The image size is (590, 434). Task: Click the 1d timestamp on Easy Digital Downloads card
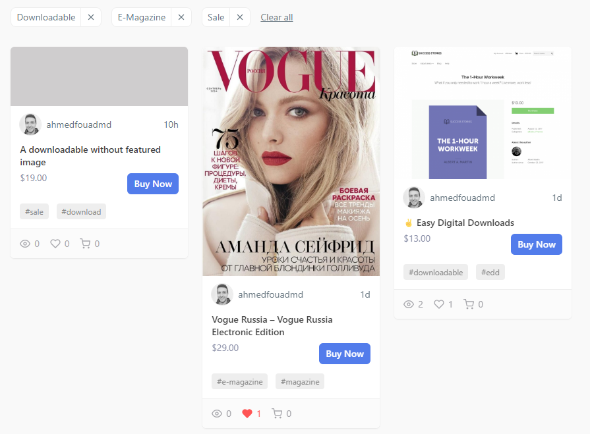point(557,198)
